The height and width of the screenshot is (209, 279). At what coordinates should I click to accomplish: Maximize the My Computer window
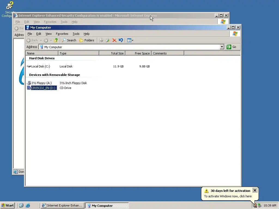click(x=233, y=27)
